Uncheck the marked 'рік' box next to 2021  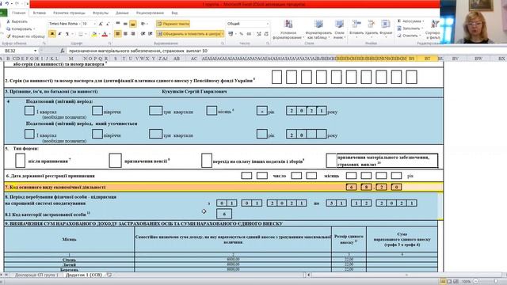coord(262,111)
